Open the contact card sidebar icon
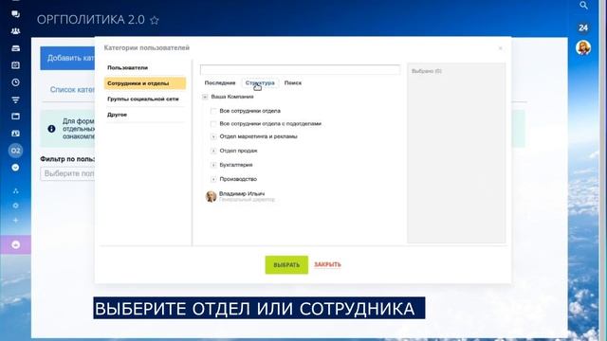Image resolution: width=607 pixels, height=341 pixels. click(x=15, y=134)
